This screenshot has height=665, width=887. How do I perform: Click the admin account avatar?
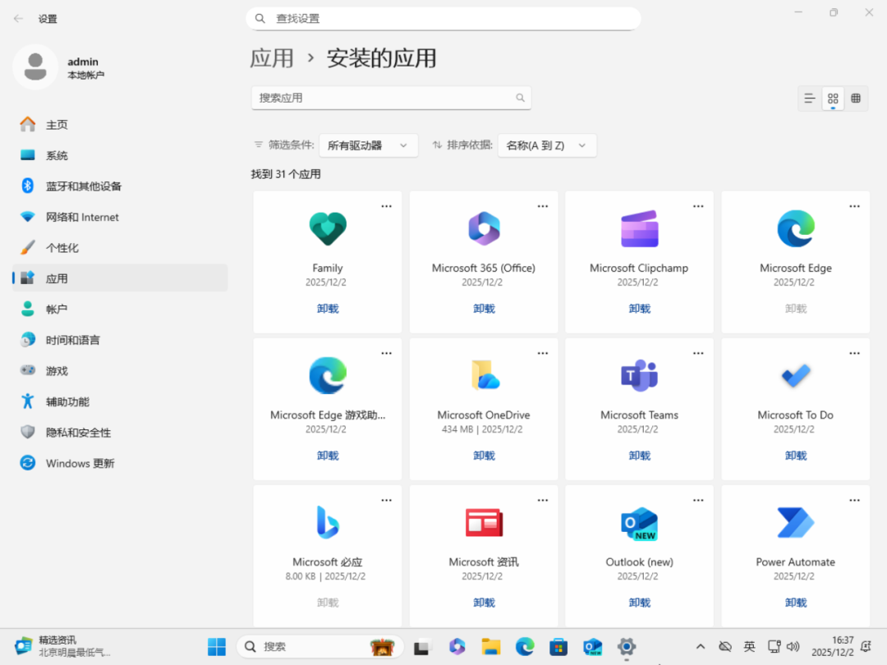coord(35,66)
